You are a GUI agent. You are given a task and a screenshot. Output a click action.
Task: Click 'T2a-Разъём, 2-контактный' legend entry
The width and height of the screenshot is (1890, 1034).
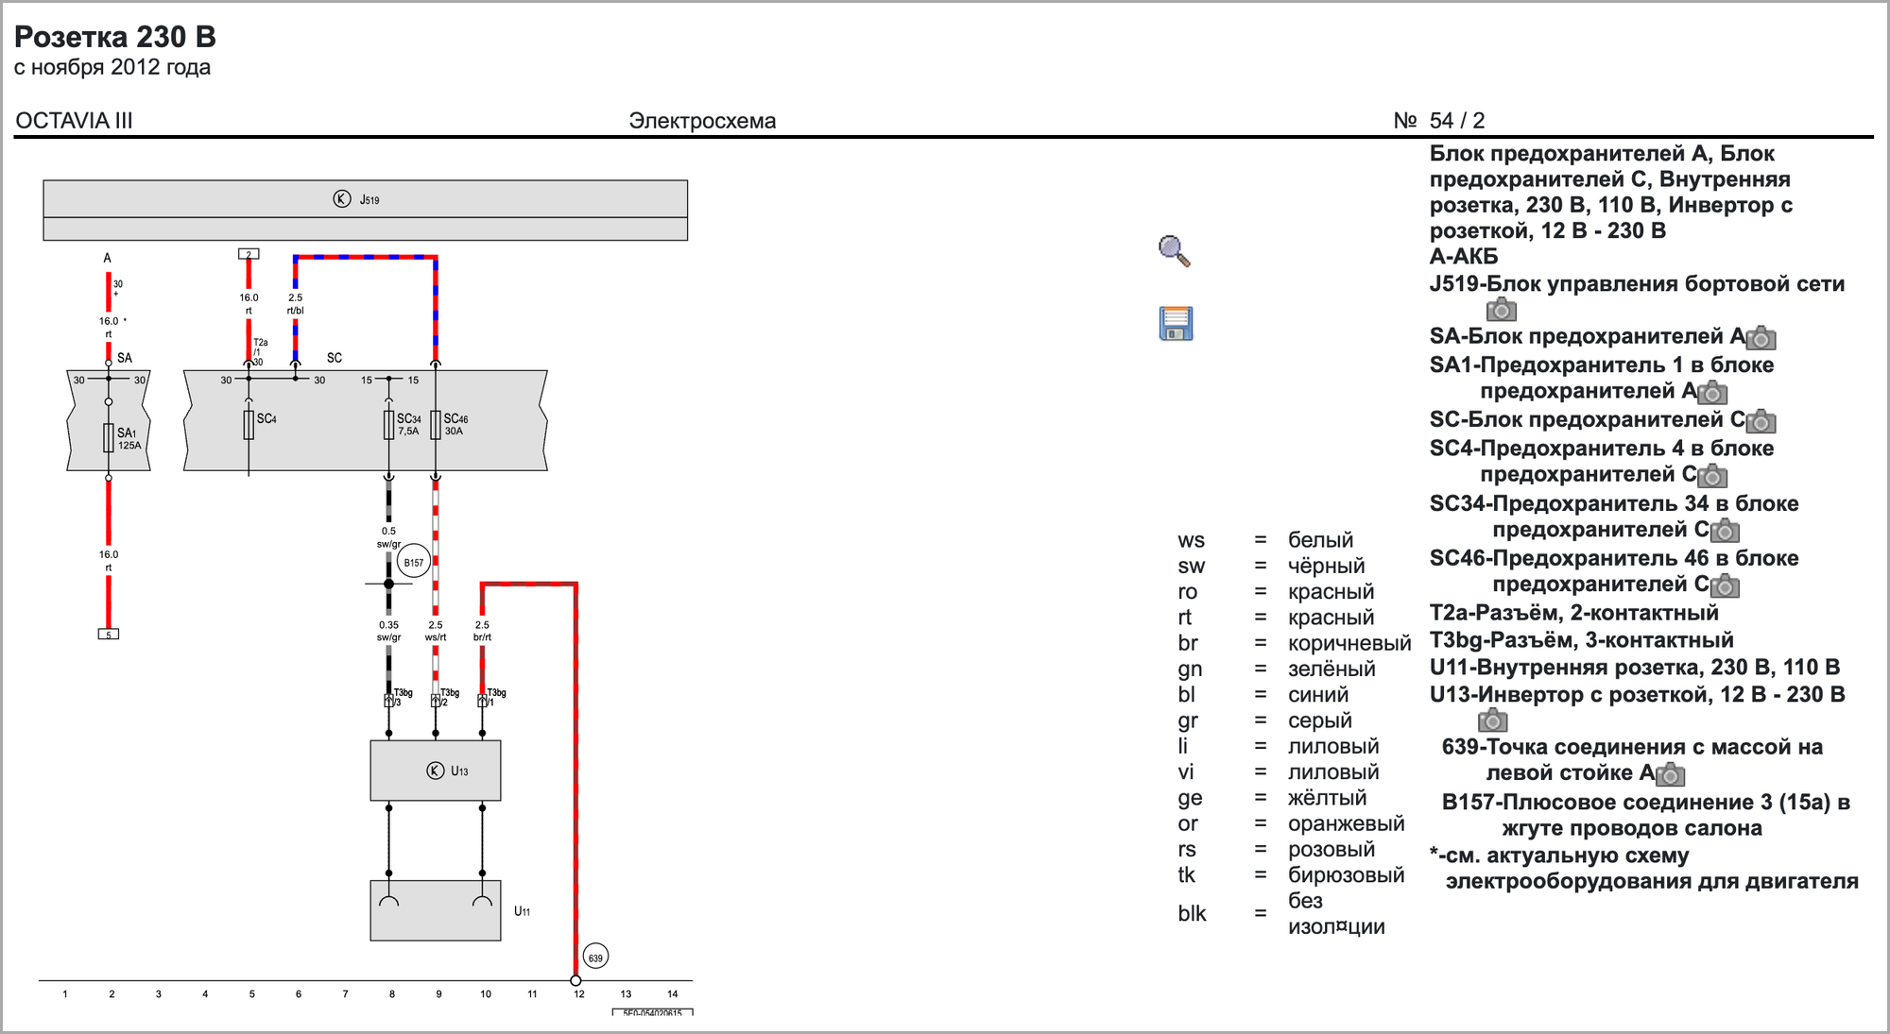[1574, 613]
